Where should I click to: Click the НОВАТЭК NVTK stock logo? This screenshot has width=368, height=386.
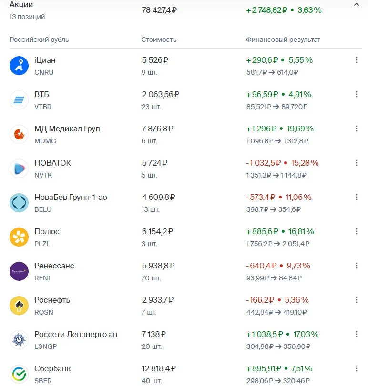pos(19,168)
